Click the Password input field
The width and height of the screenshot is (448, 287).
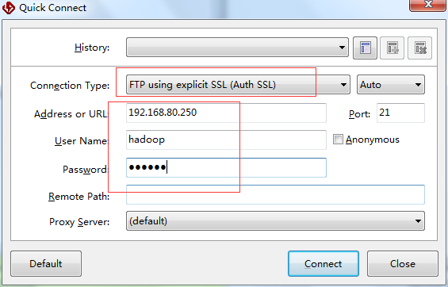click(226, 167)
